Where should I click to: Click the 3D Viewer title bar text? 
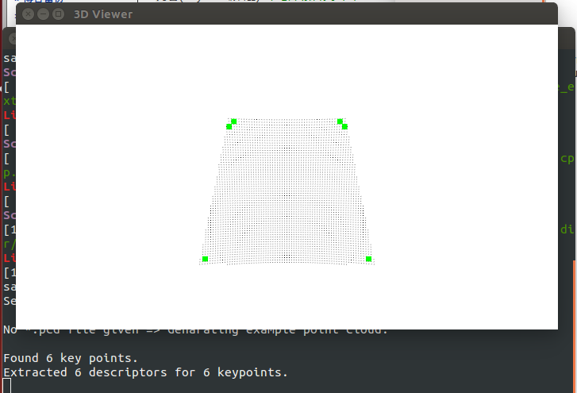pyautogui.click(x=103, y=14)
